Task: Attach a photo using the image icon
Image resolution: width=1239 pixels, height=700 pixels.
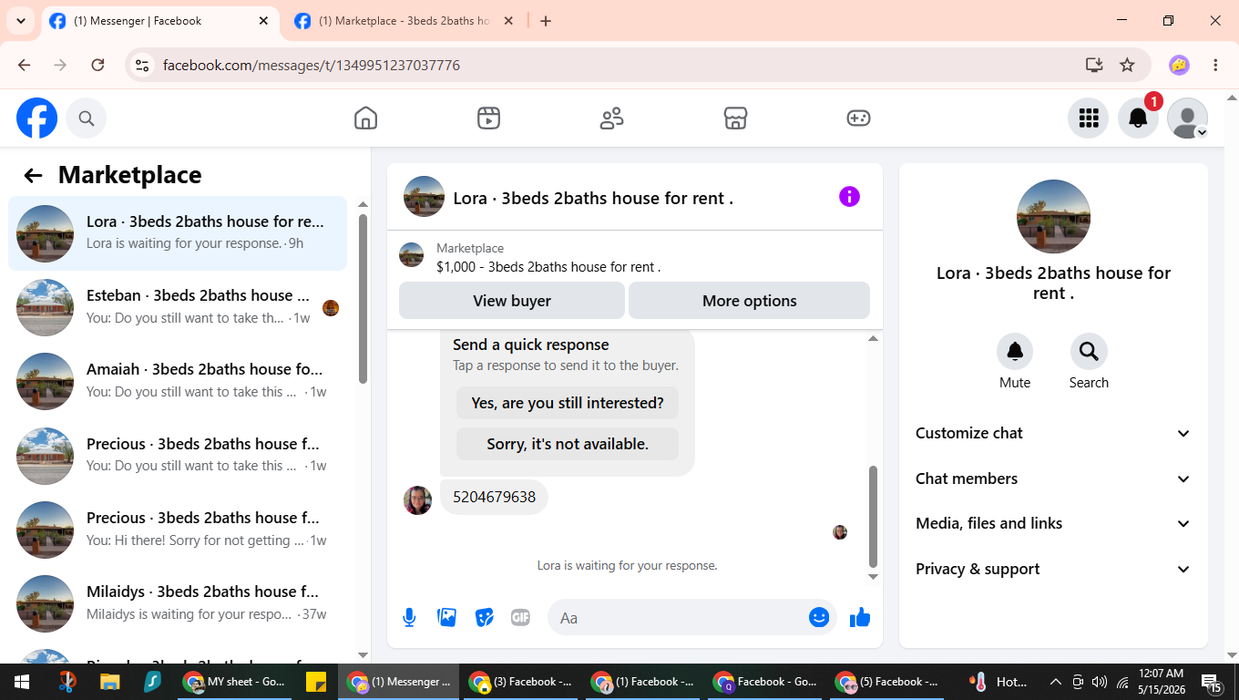Action: [446, 618]
